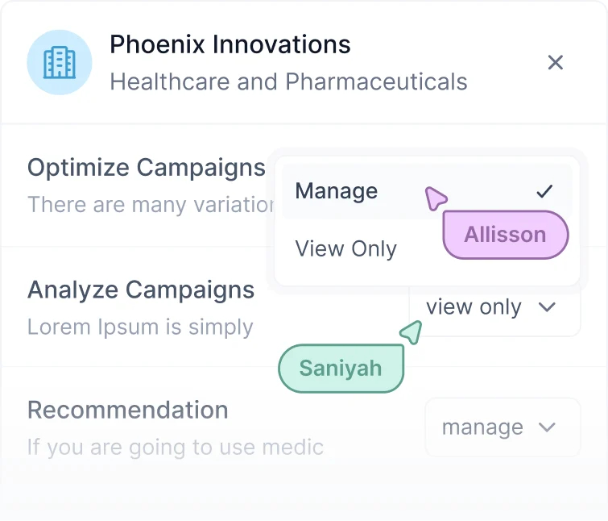Close the Phoenix Innovations panel
This screenshot has width=608, height=521.
click(x=556, y=63)
